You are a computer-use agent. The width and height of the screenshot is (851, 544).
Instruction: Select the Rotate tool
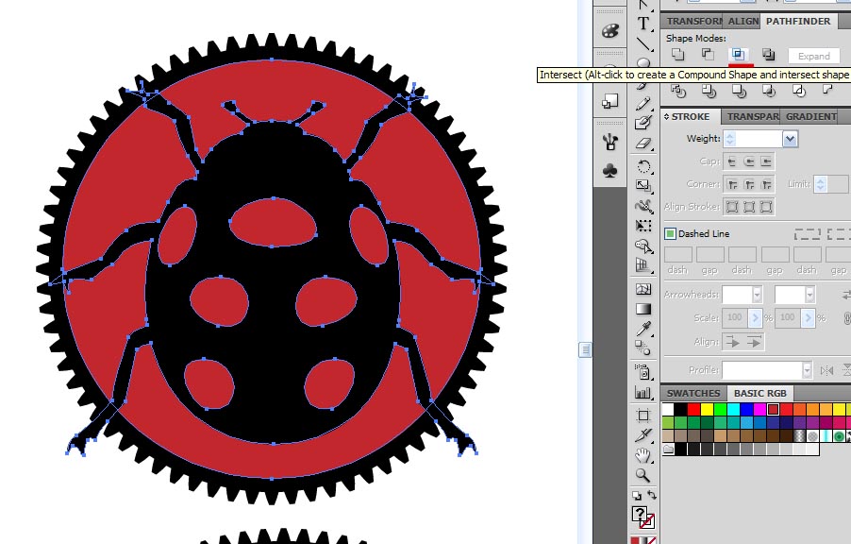pos(643,166)
